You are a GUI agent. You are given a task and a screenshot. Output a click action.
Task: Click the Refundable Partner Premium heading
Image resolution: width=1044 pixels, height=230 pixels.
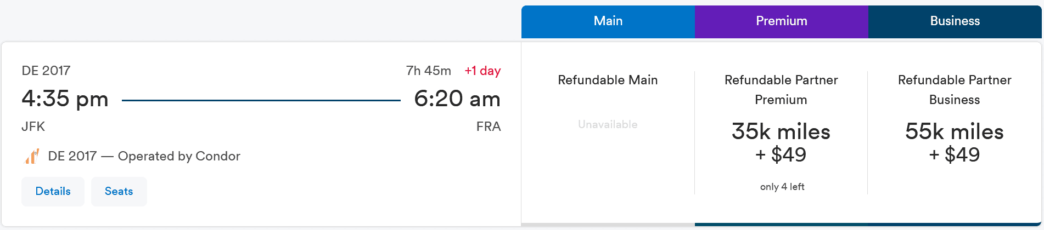(781, 90)
